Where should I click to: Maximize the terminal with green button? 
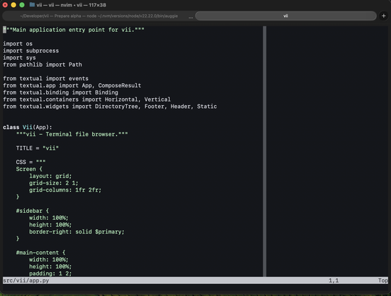coord(22,5)
